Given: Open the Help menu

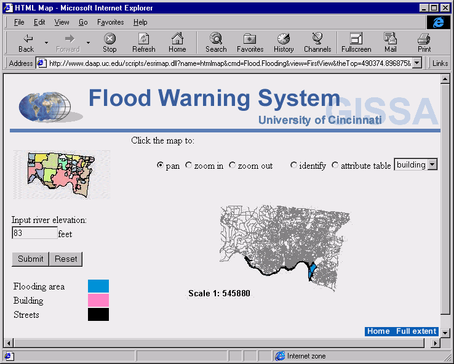Looking at the screenshot, I should [x=140, y=22].
